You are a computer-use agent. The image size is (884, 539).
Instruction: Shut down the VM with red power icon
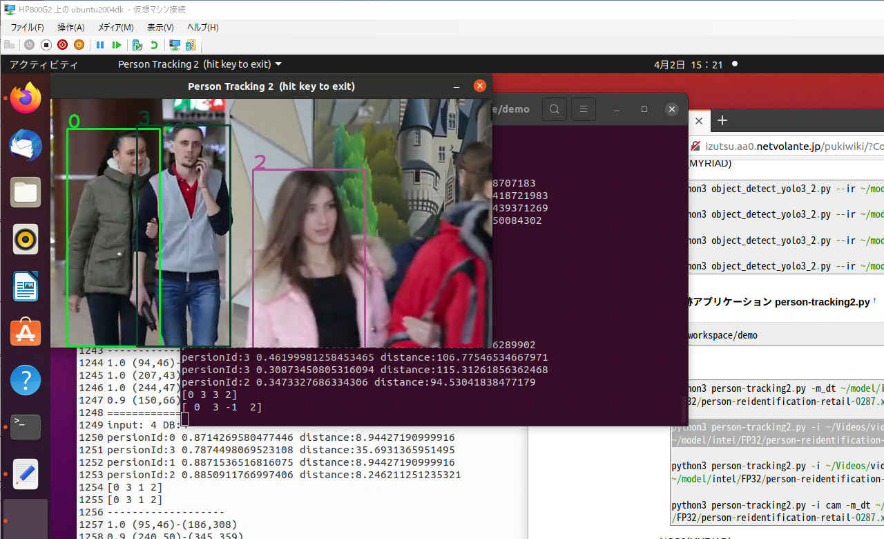coord(62,45)
